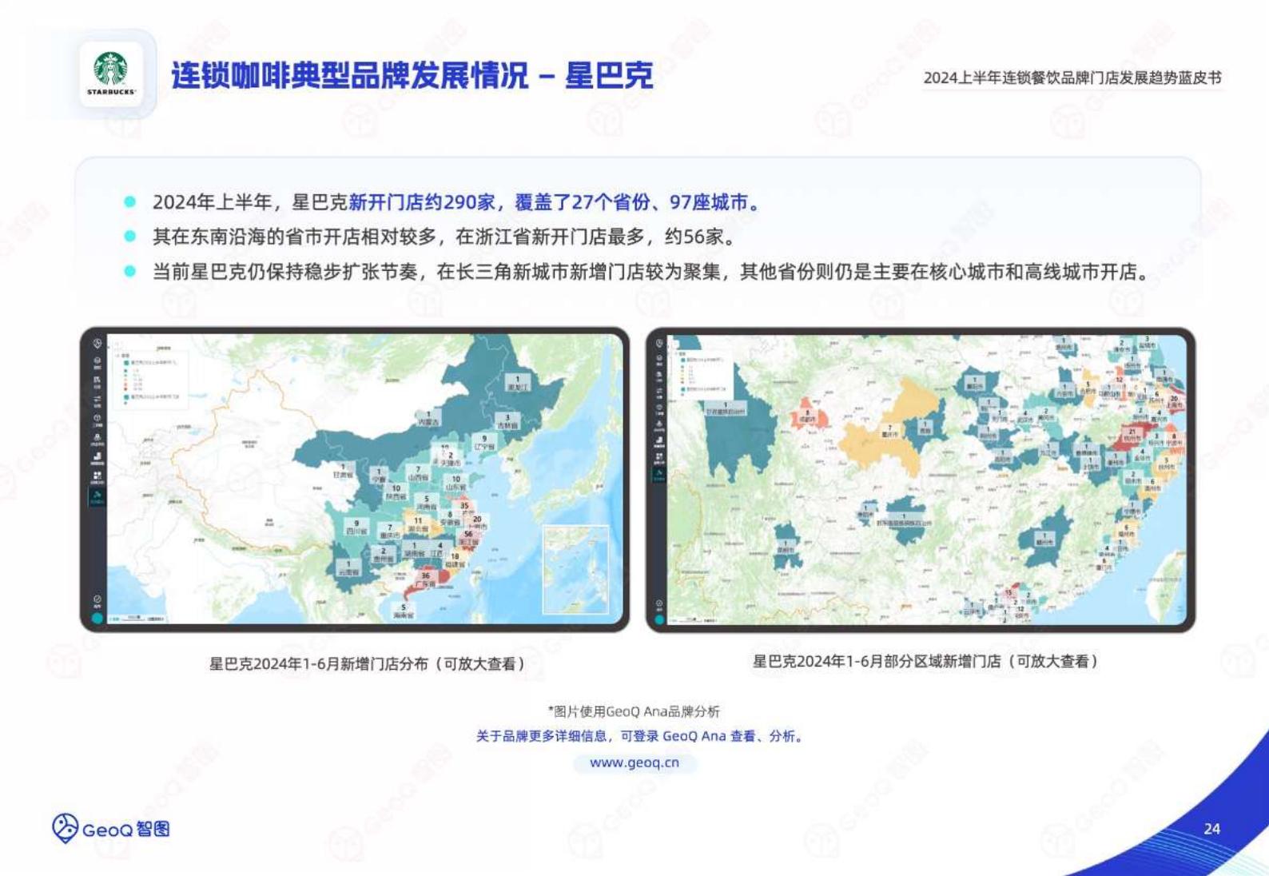
Task: Select the 浙江省 label showing 56 stores
Action: (x=468, y=538)
